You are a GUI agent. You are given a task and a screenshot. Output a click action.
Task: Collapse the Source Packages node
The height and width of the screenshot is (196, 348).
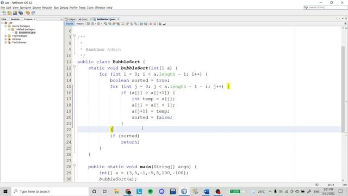(x=6, y=26)
